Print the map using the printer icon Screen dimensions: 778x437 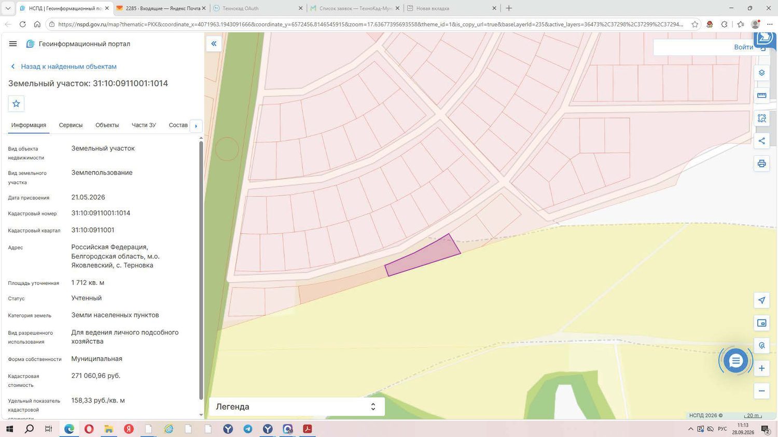tap(761, 164)
